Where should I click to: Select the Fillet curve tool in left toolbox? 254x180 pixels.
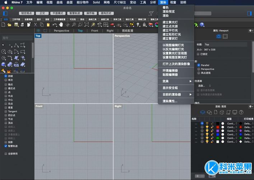coord(10,58)
